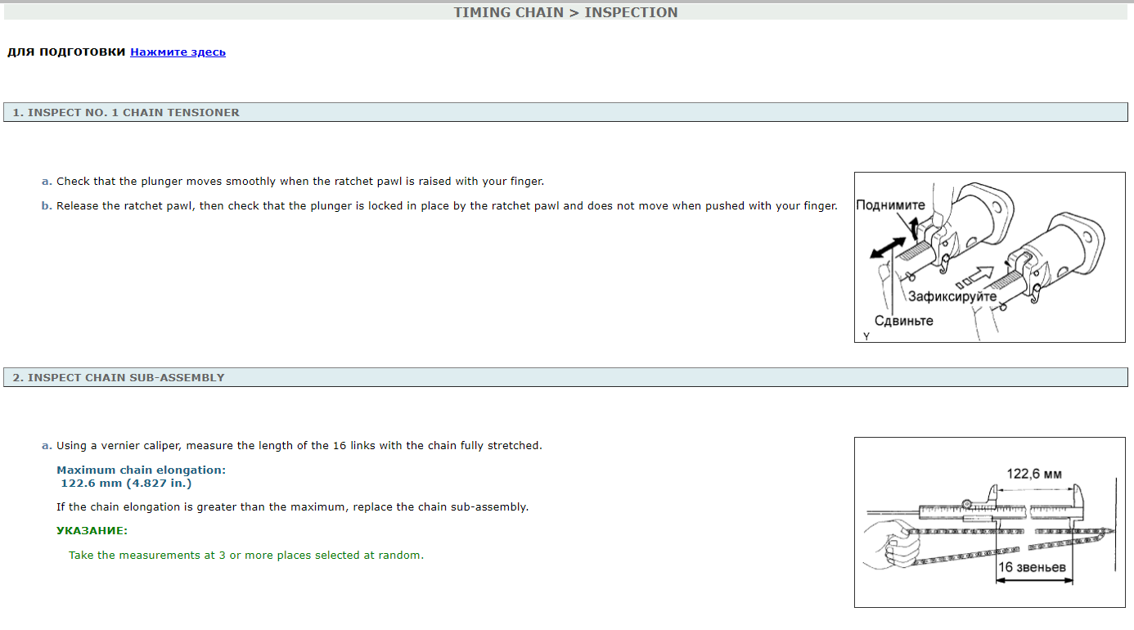Click the "Зафиксируйте" label in tensioner image
The image size is (1134, 630).
point(952,296)
